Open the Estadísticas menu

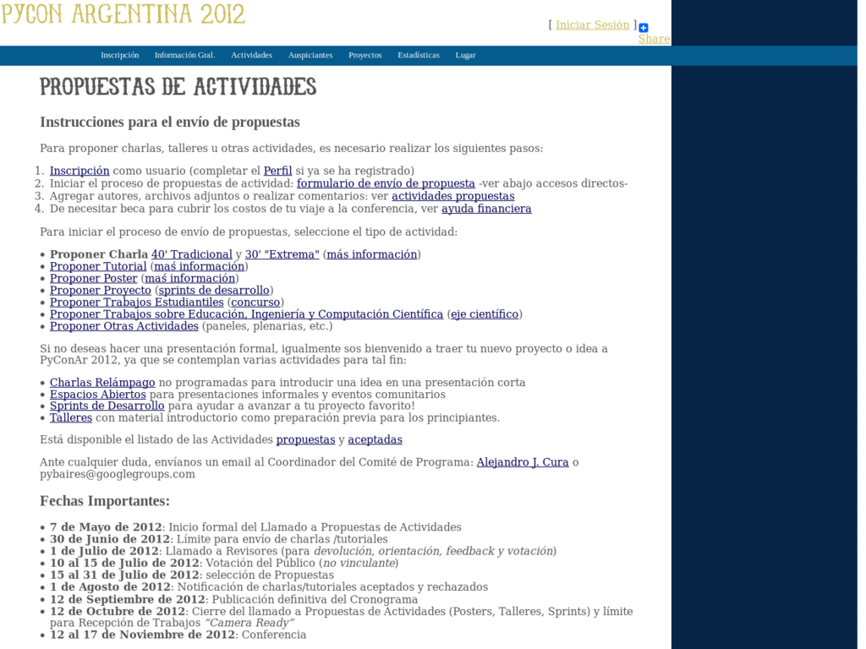click(x=419, y=55)
